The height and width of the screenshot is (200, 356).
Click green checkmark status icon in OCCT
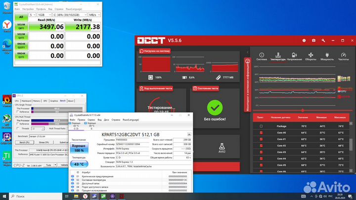pos(215,108)
